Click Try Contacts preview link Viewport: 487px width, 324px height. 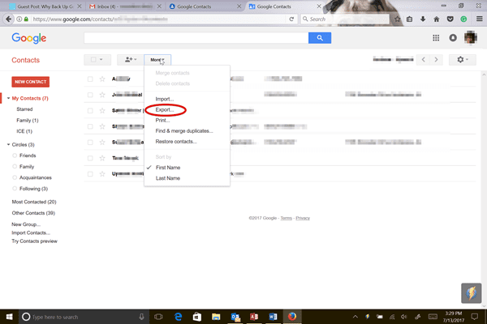(x=34, y=241)
